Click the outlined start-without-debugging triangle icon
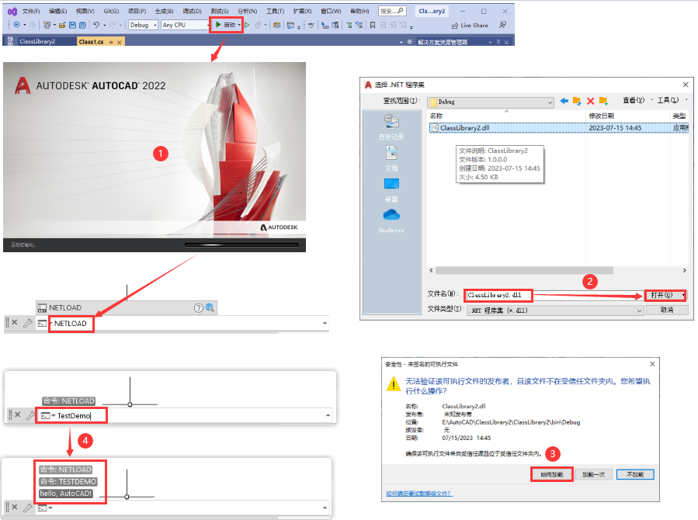This screenshot has height=520, width=698. click(247, 25)
